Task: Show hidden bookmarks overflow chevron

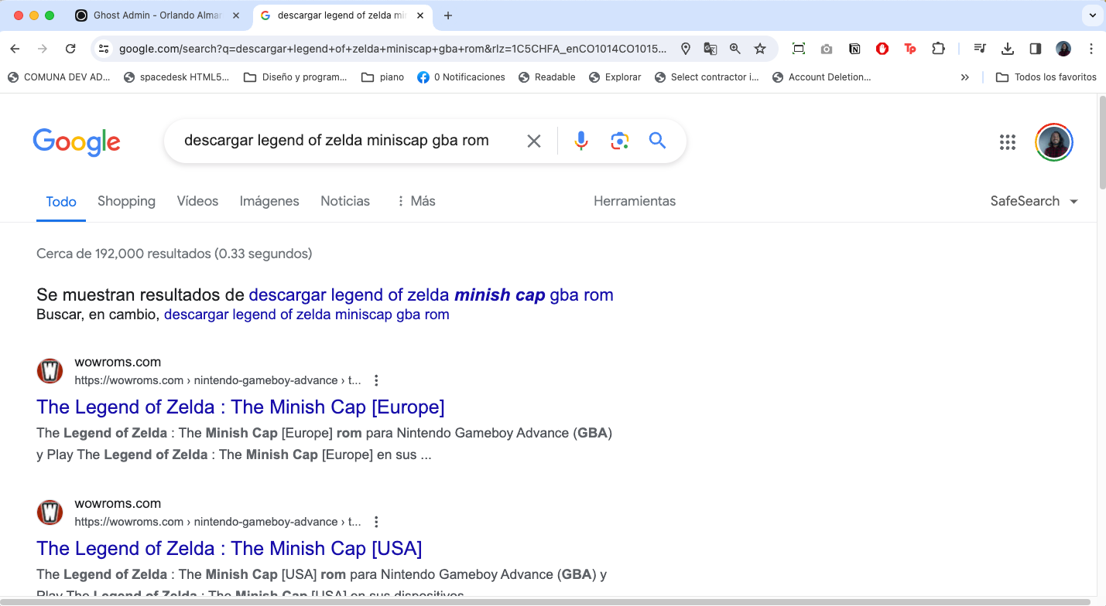Action: click(x=964, y=77)
